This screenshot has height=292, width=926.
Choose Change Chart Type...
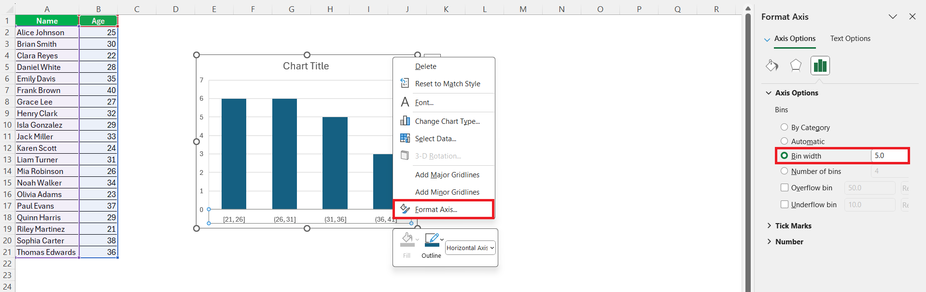(444, 121)
